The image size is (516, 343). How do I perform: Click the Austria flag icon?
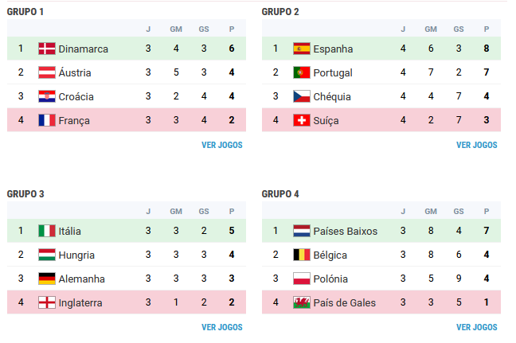pos(47,72)
